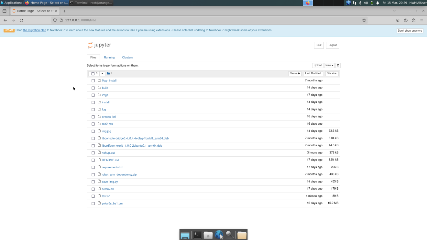Open the setenv.sh file
Viewport: 427px width, 240px height.
pyautogui.click(x=108, y=189)
